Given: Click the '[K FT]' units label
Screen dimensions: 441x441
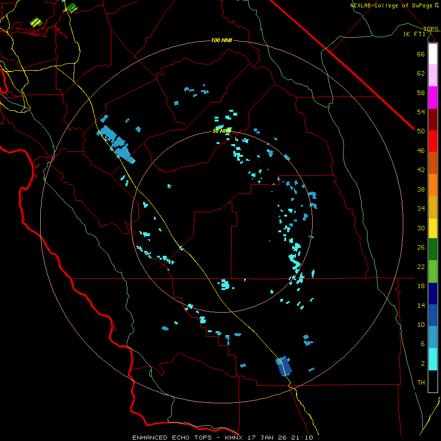Looking at the screenshot, I should pos(414,34).
